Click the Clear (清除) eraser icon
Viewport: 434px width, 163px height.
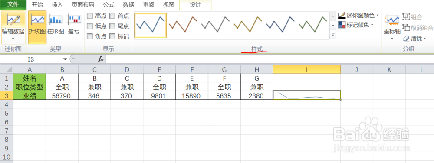coord(406,39)
